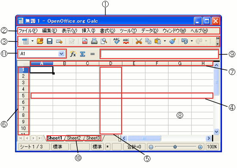237x168 pixels.
Task: Open the 編集(E) menu
Action: pos(50,31)
